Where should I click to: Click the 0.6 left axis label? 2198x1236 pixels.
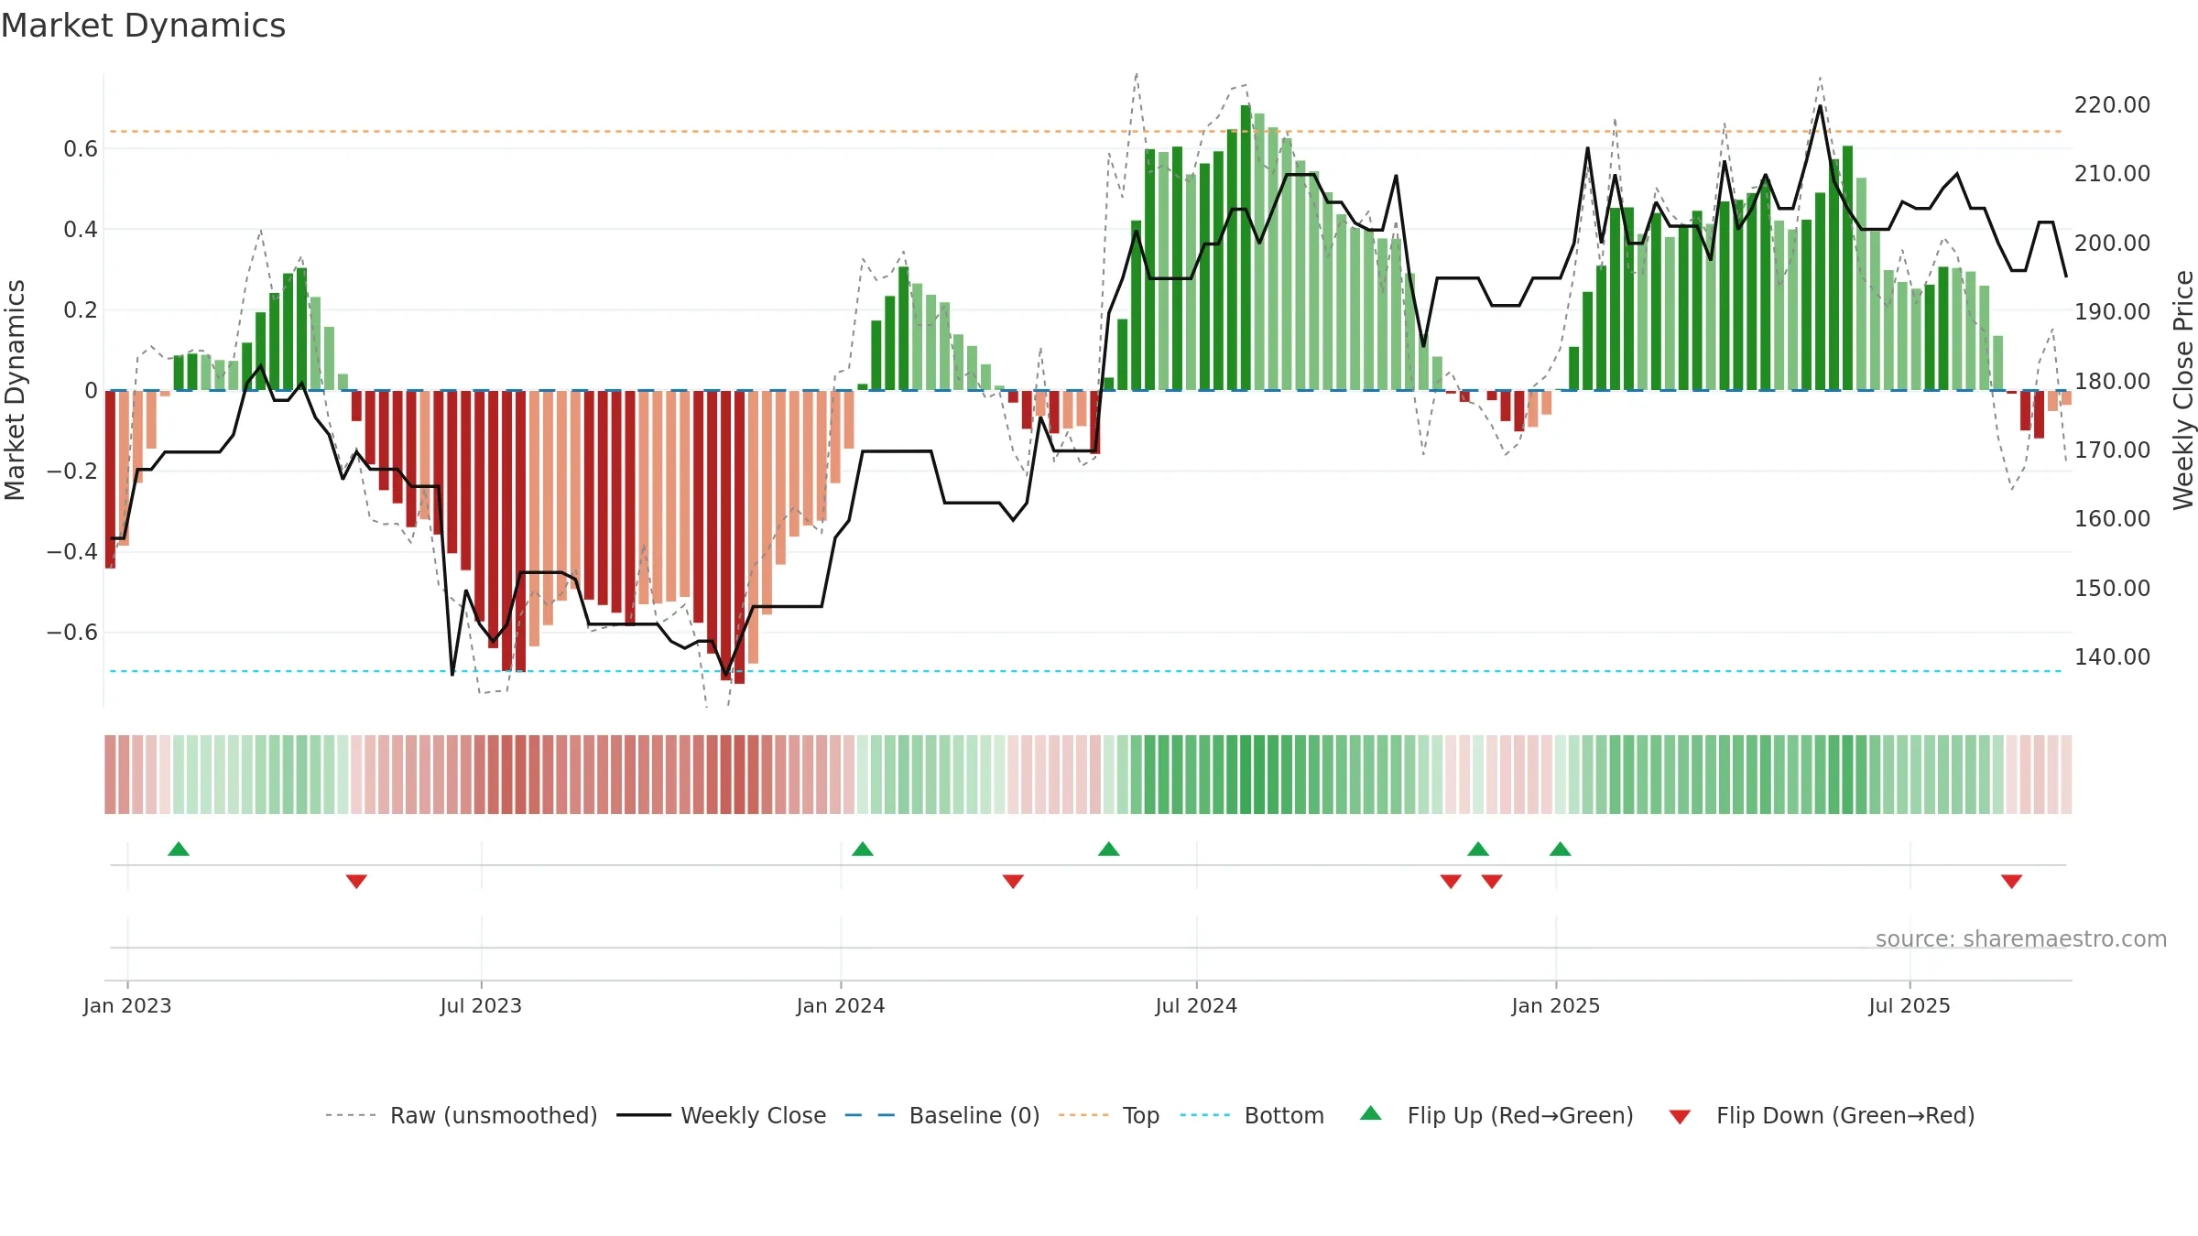click(x=81, y=148)
